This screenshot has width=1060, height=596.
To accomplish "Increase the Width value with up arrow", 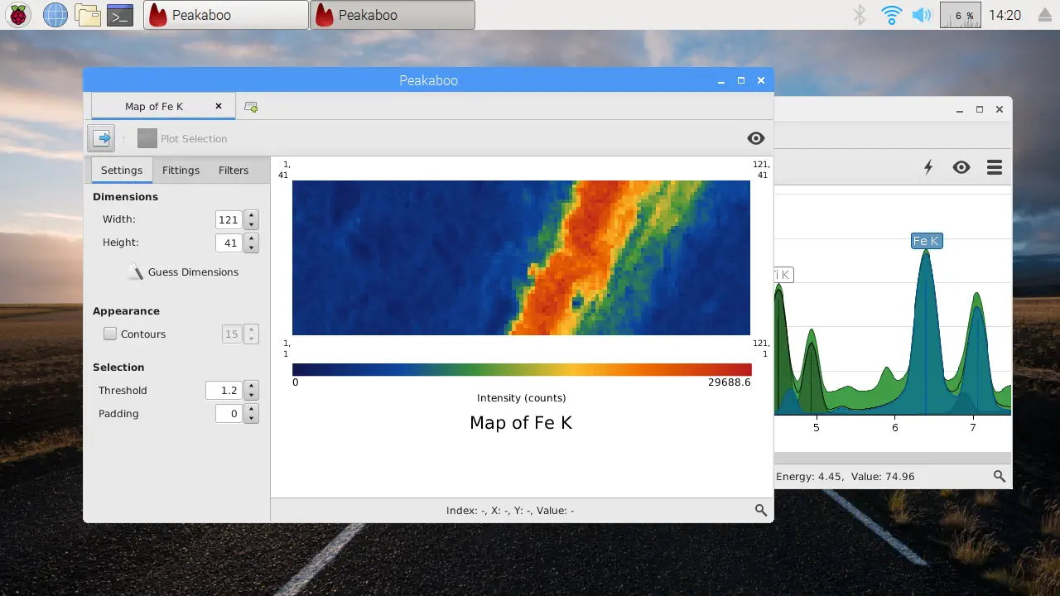I will pyautogui.click(x=252, y=215).
